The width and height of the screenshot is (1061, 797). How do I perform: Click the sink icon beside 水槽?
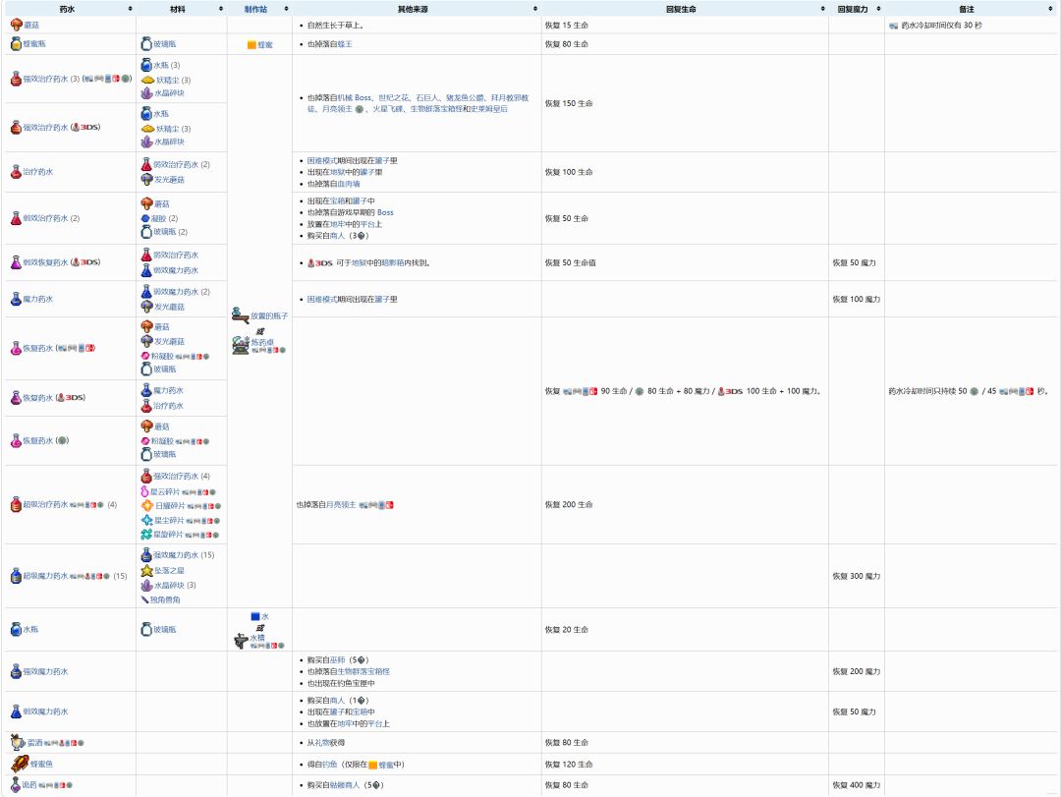(241, 640)
